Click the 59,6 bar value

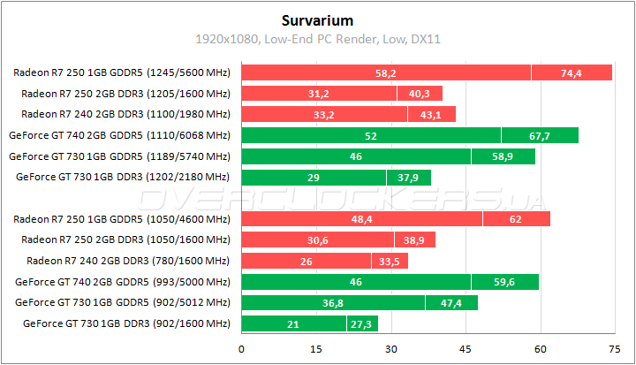click(x=504, y=282)
